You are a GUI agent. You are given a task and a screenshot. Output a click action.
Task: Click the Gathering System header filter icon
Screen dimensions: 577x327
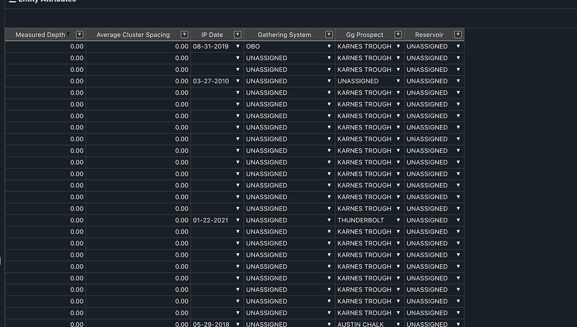pyautogui.click(x=329, y=35)
